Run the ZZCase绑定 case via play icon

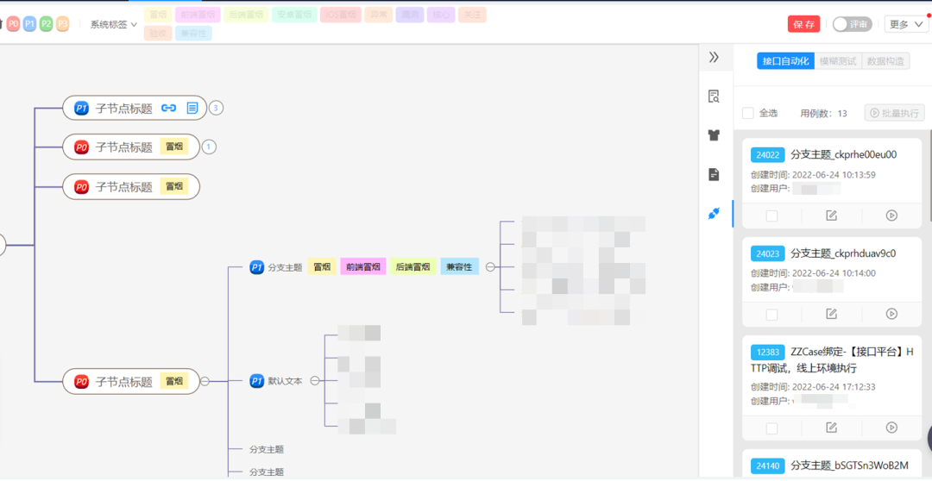click(891, 428)
